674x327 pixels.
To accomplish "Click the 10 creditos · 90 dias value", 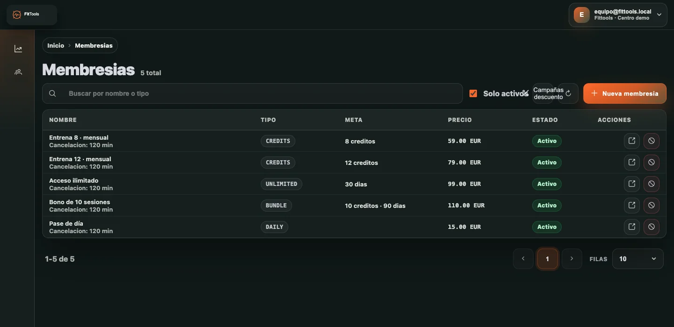I will (x=375, y=206).
